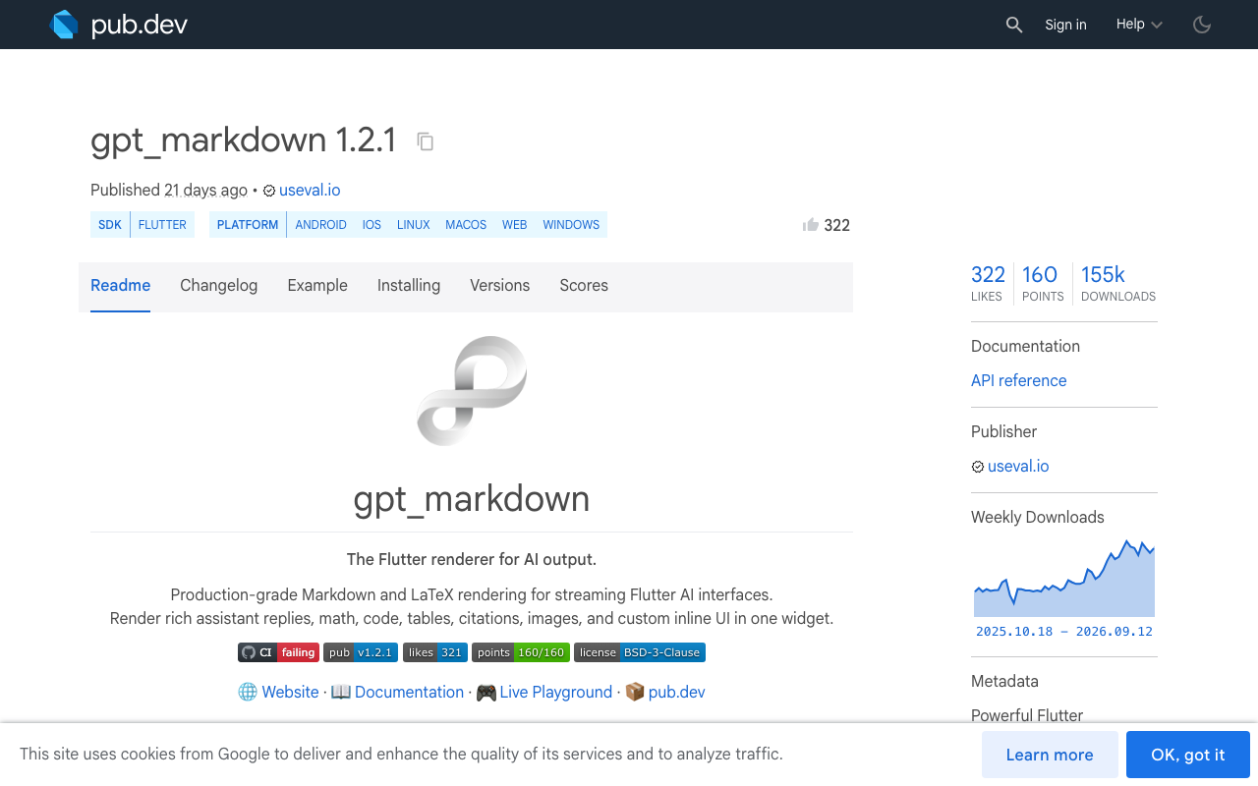Click the PLATFORM tag label
Screen dimensions: 1258x786
click(248, 225)
